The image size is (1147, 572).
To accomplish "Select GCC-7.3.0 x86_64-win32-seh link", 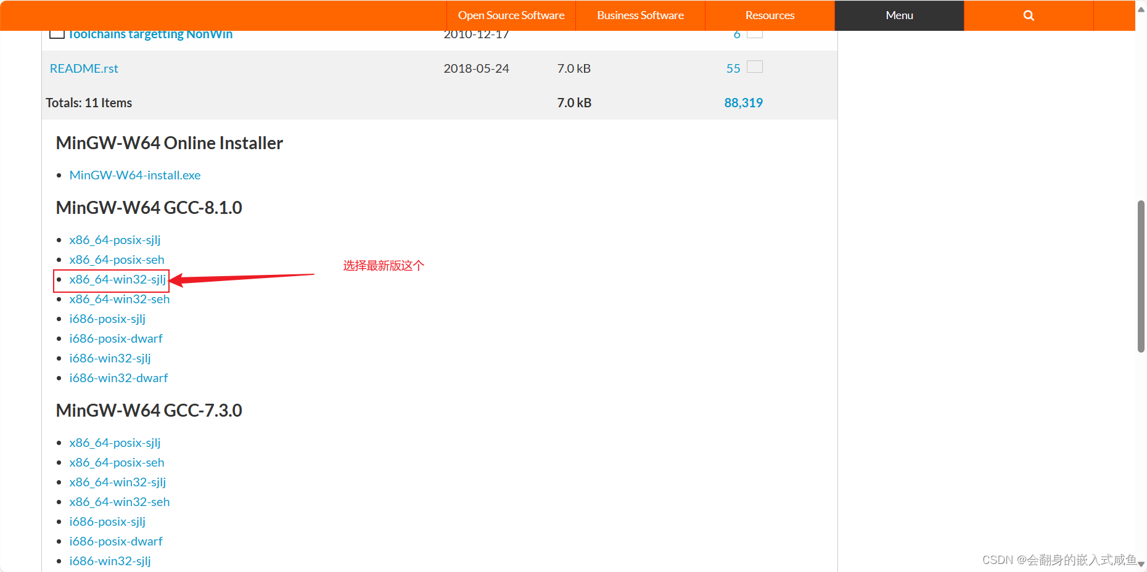I will pyautogui.click(x=120, y=502).
